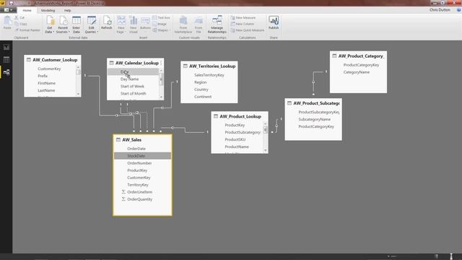Select OrderQuantity field in AW_Sales
The image size is (462, 260).
click(143, 199)
